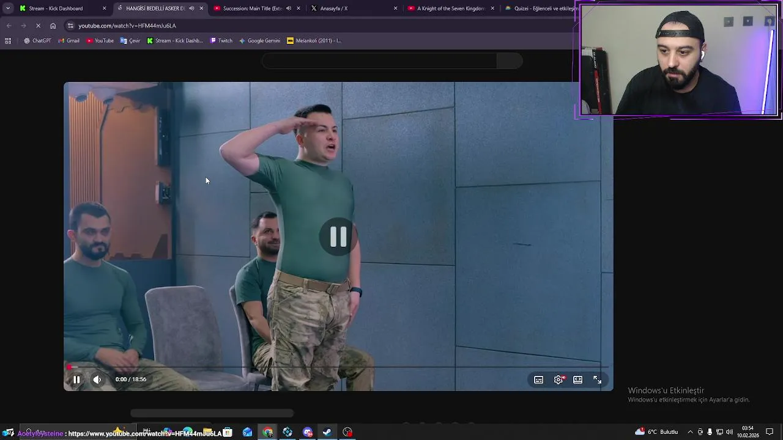Show hidden system tray icons
The width and height of the screenshot is (783, 440).
point(691,432)
